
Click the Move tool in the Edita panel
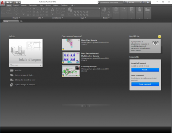tap(34, 9)
